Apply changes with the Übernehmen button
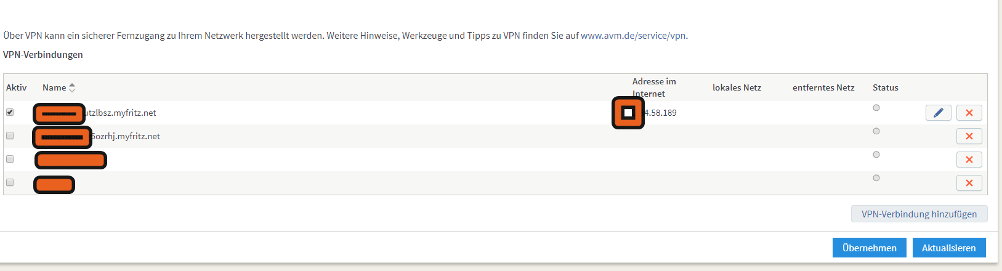 tap(869, 248)
